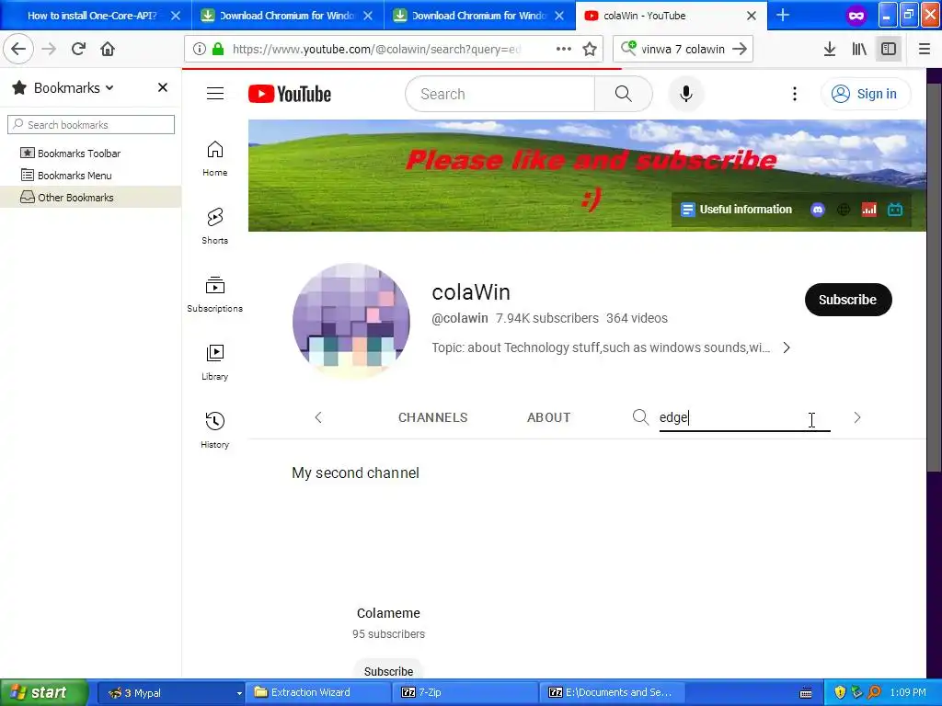
Task: Select the colaWin - YouTube tab
Action: (x=645, y=16)
